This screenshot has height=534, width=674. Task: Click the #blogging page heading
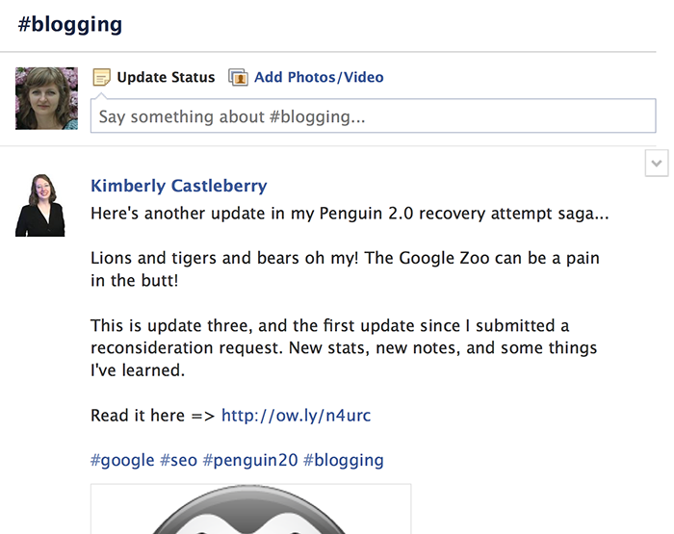(70, 24)
